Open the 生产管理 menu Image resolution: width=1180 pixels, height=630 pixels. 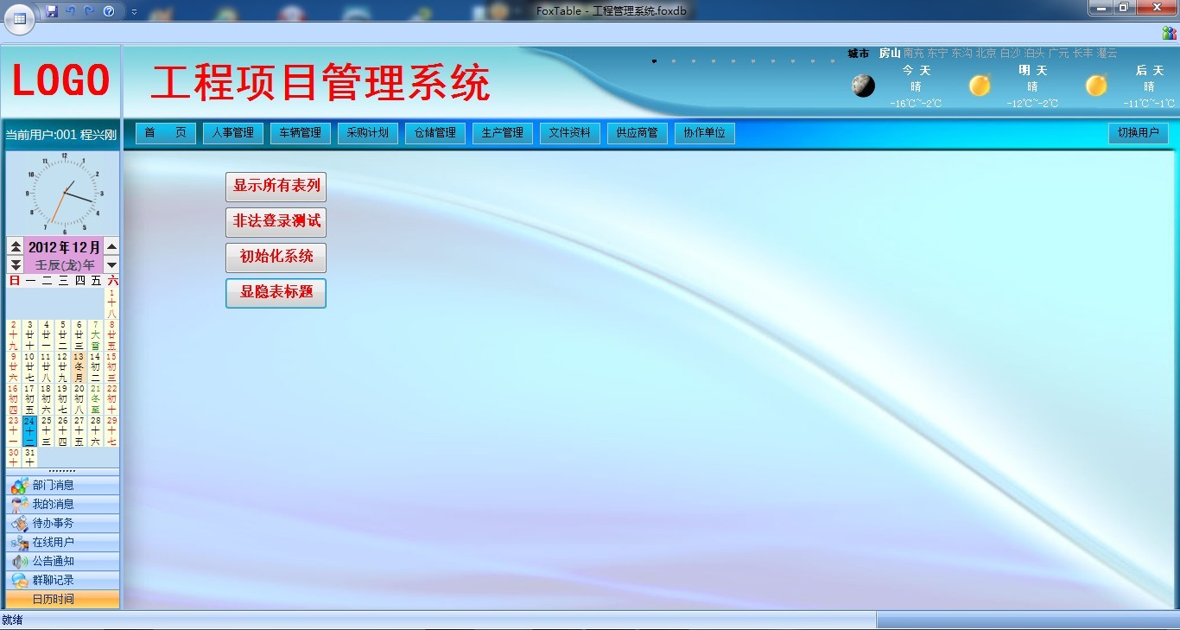click(503, 133)
